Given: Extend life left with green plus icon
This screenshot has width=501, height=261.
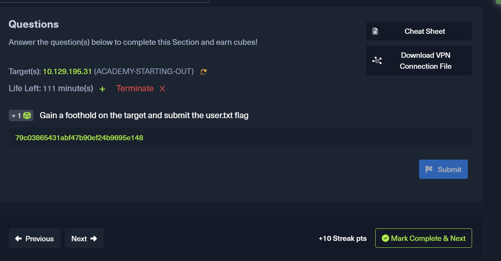Looking at the screenshot, I should coord(102,89).
